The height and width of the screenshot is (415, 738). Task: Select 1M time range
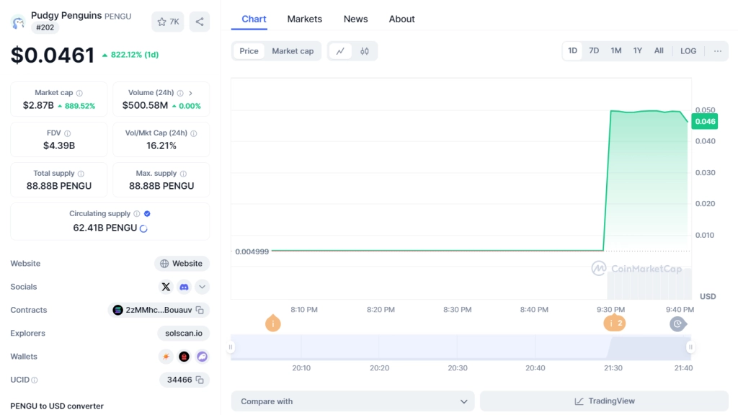tap(616, 50)
